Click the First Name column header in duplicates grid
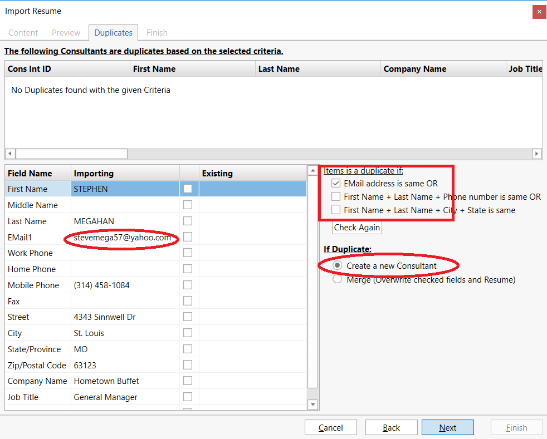547x439 pixels. (193, 69)
